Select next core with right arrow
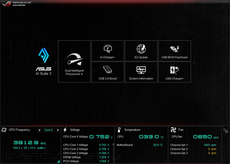230x164 pixels. click(58, 130)
